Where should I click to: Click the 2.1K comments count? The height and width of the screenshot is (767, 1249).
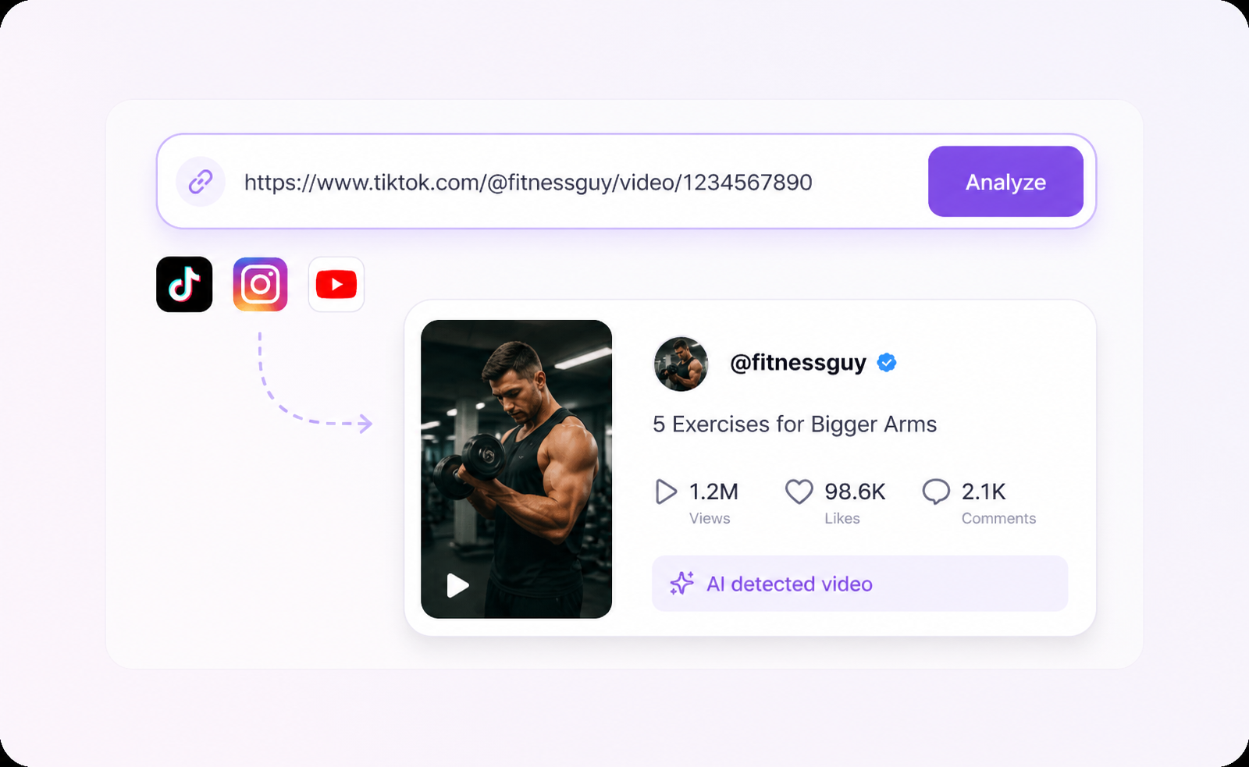point(984,492)
